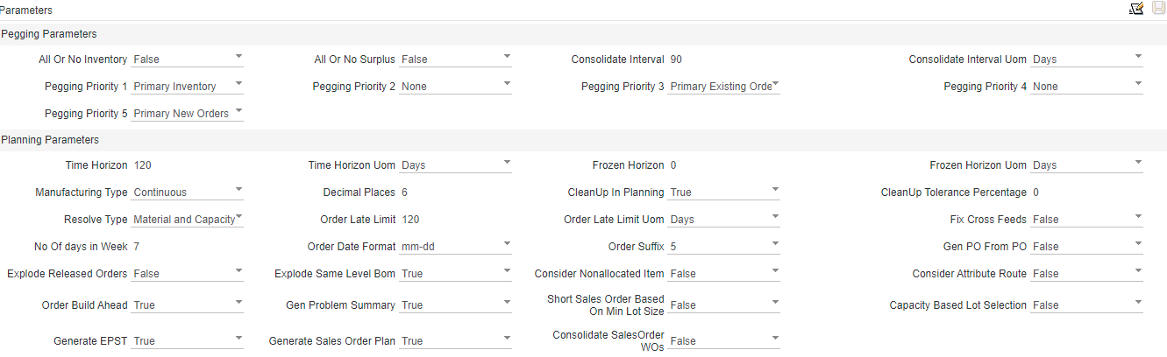The width and height of the screenshot is (1167, 357).
Task: Click the Time Horizon value field
Action: click(188, 165)
